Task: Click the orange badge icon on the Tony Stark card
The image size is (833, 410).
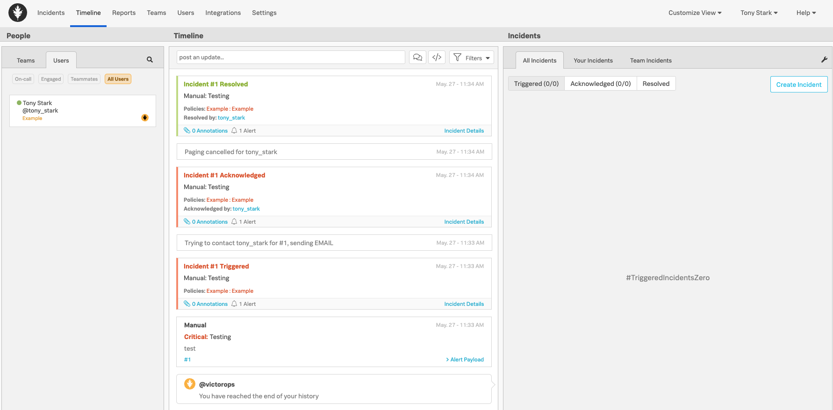Action: pyautogui.click(x=145, y=118)
